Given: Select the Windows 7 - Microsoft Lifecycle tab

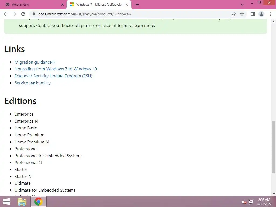Looking at the screenshot, I should [99, 5].
